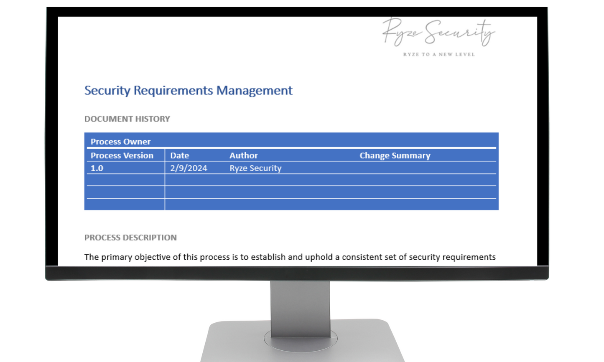Click the Date column header

pyautogui.click(x=179, y=155)
